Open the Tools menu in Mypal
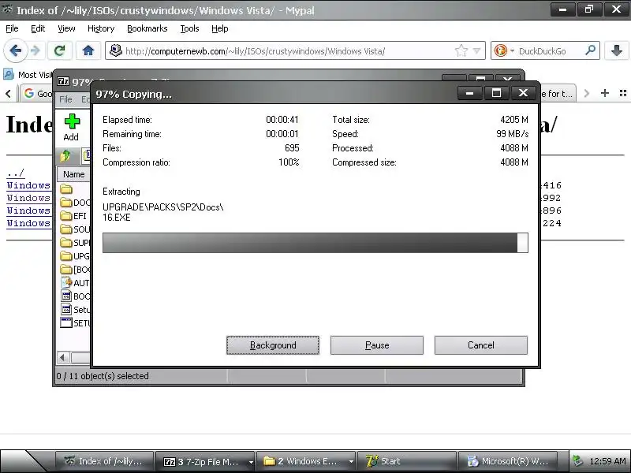 (189, 28)
